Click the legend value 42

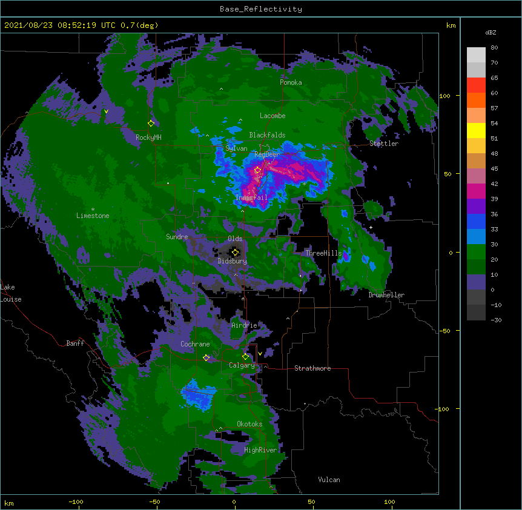pyautogui.click(x=494, y=184)
